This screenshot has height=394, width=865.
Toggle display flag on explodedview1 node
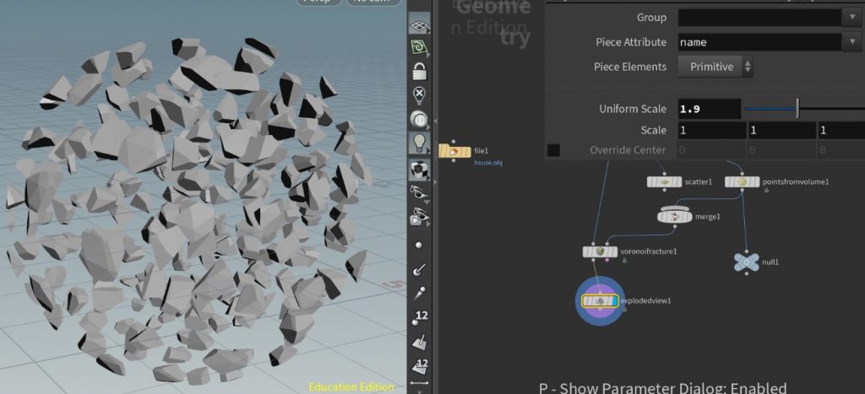coord(618,300)
